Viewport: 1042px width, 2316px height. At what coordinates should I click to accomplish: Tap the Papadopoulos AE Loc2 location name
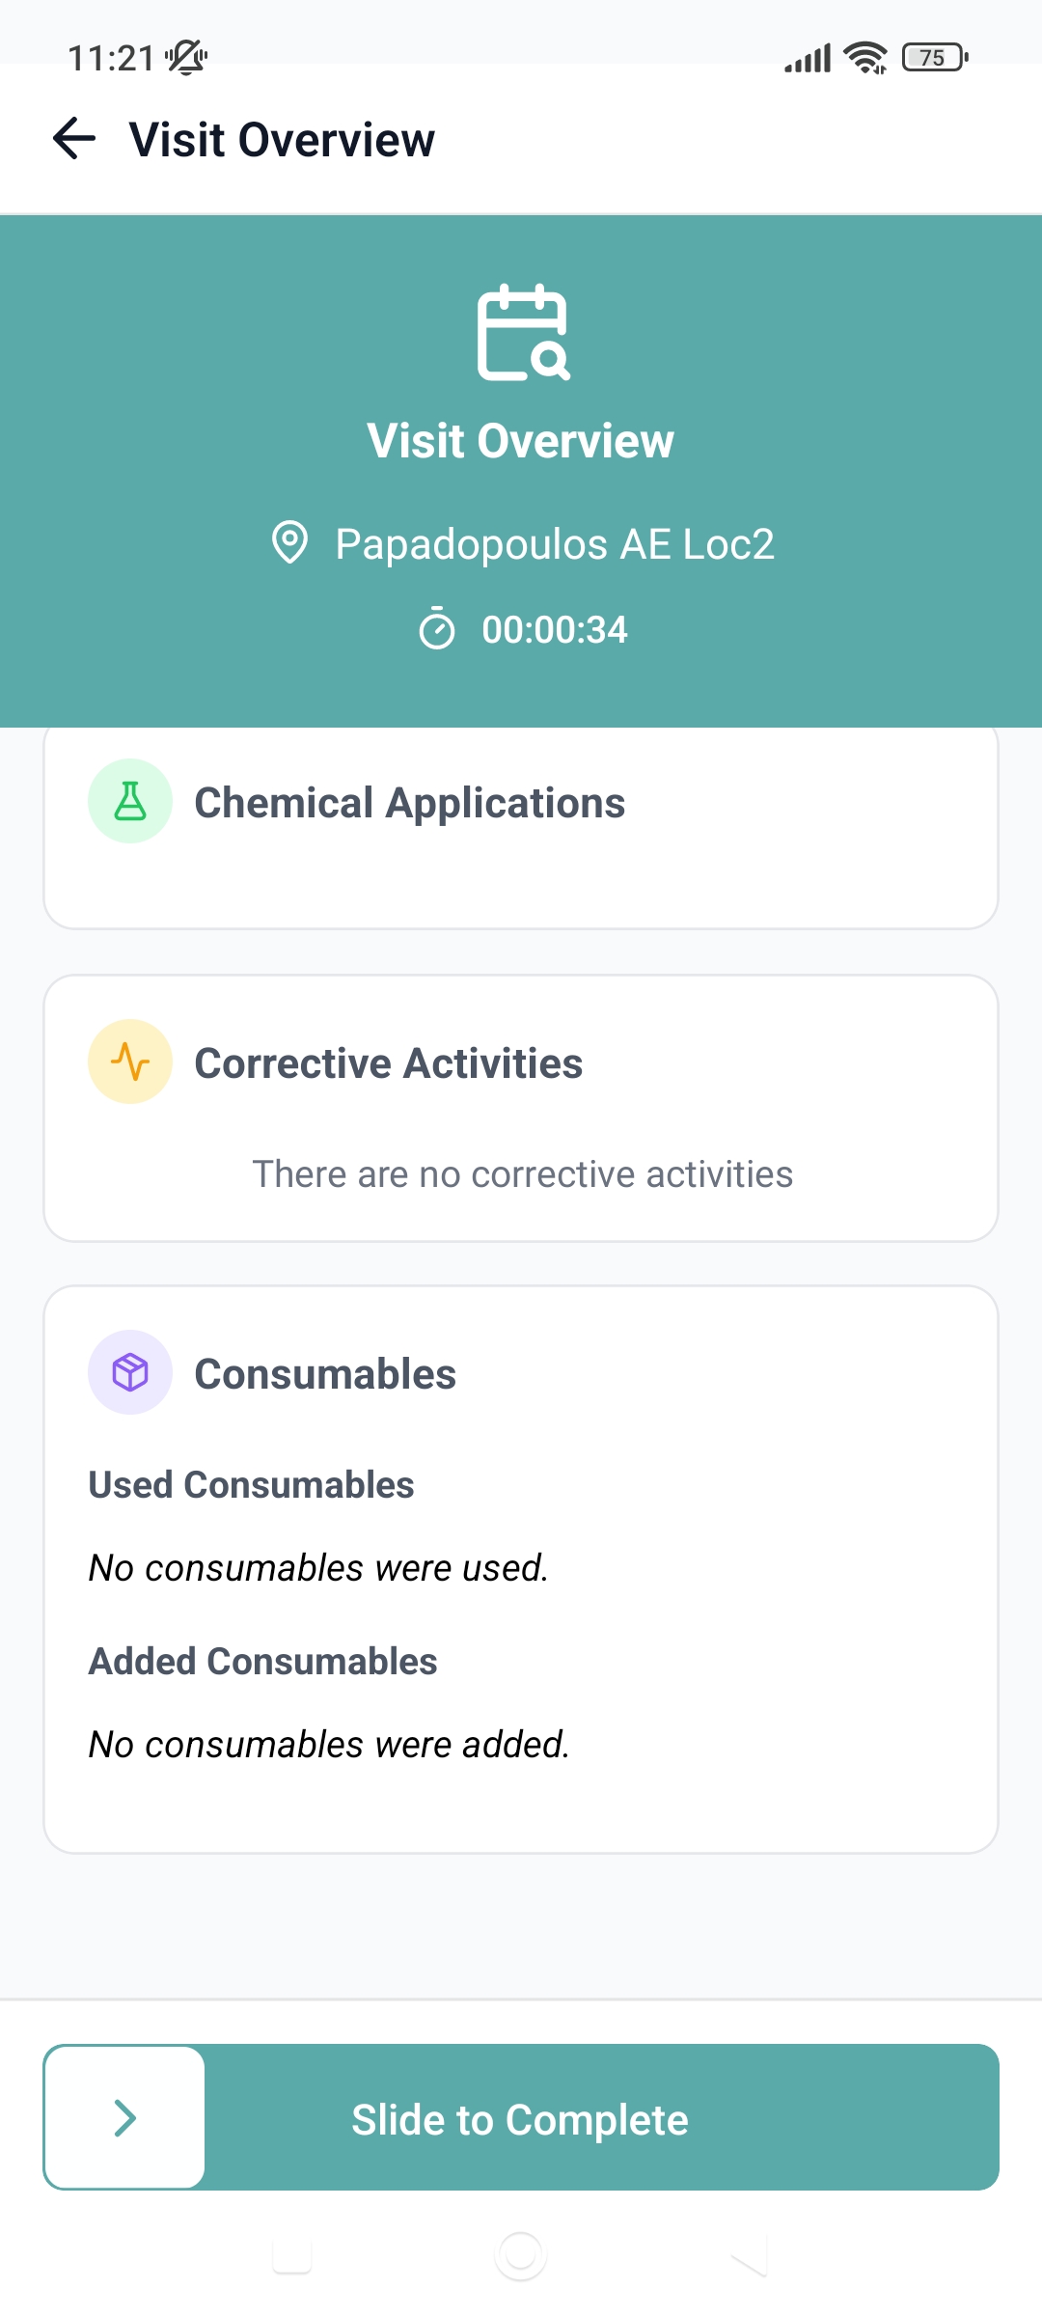[x=555, y=544]
